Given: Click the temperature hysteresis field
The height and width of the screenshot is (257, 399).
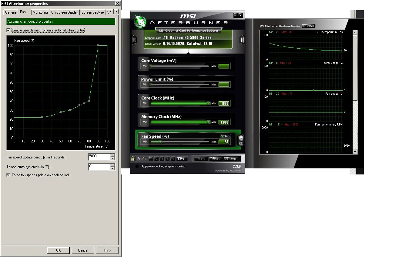Looking at the screenshot, I should click(x=99, y=167).
